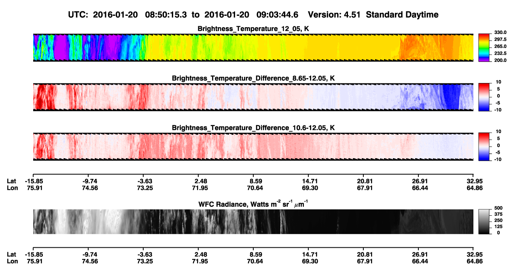Select the Brightness_Temperature_12_05 image strip

pos(253,47)
